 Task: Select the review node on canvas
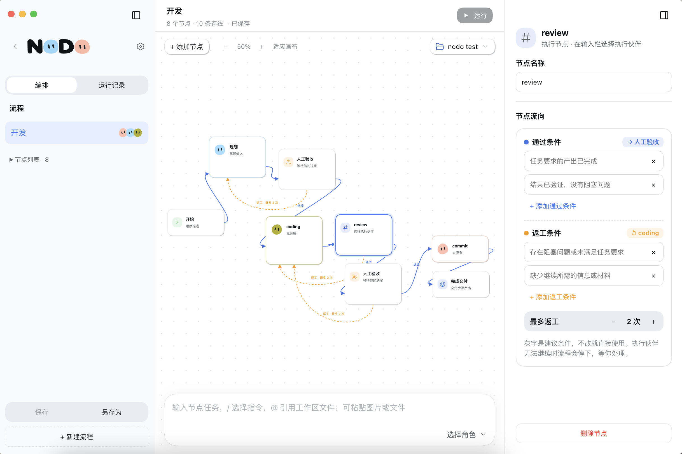coord(363,235)
